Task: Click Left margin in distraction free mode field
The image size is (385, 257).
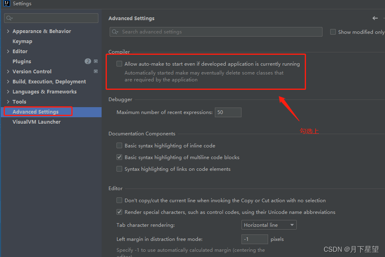Action: 255,239
